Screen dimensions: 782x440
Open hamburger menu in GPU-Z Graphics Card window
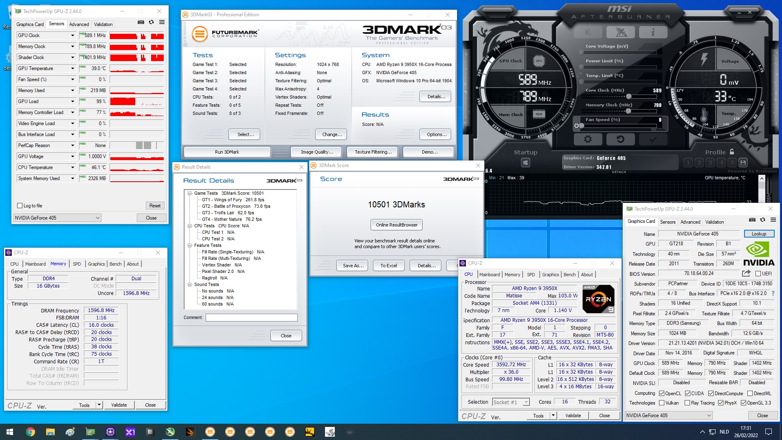773,220
